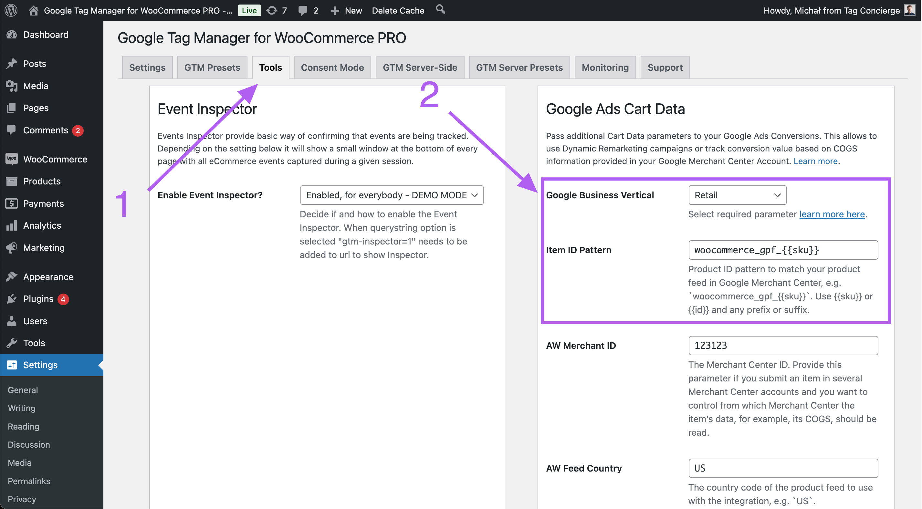Image resolution: width=922 pixels, height=509 pixels.
Task: Click the search magnifier icon
Action: pyautogui.click(x=440, y=9)
